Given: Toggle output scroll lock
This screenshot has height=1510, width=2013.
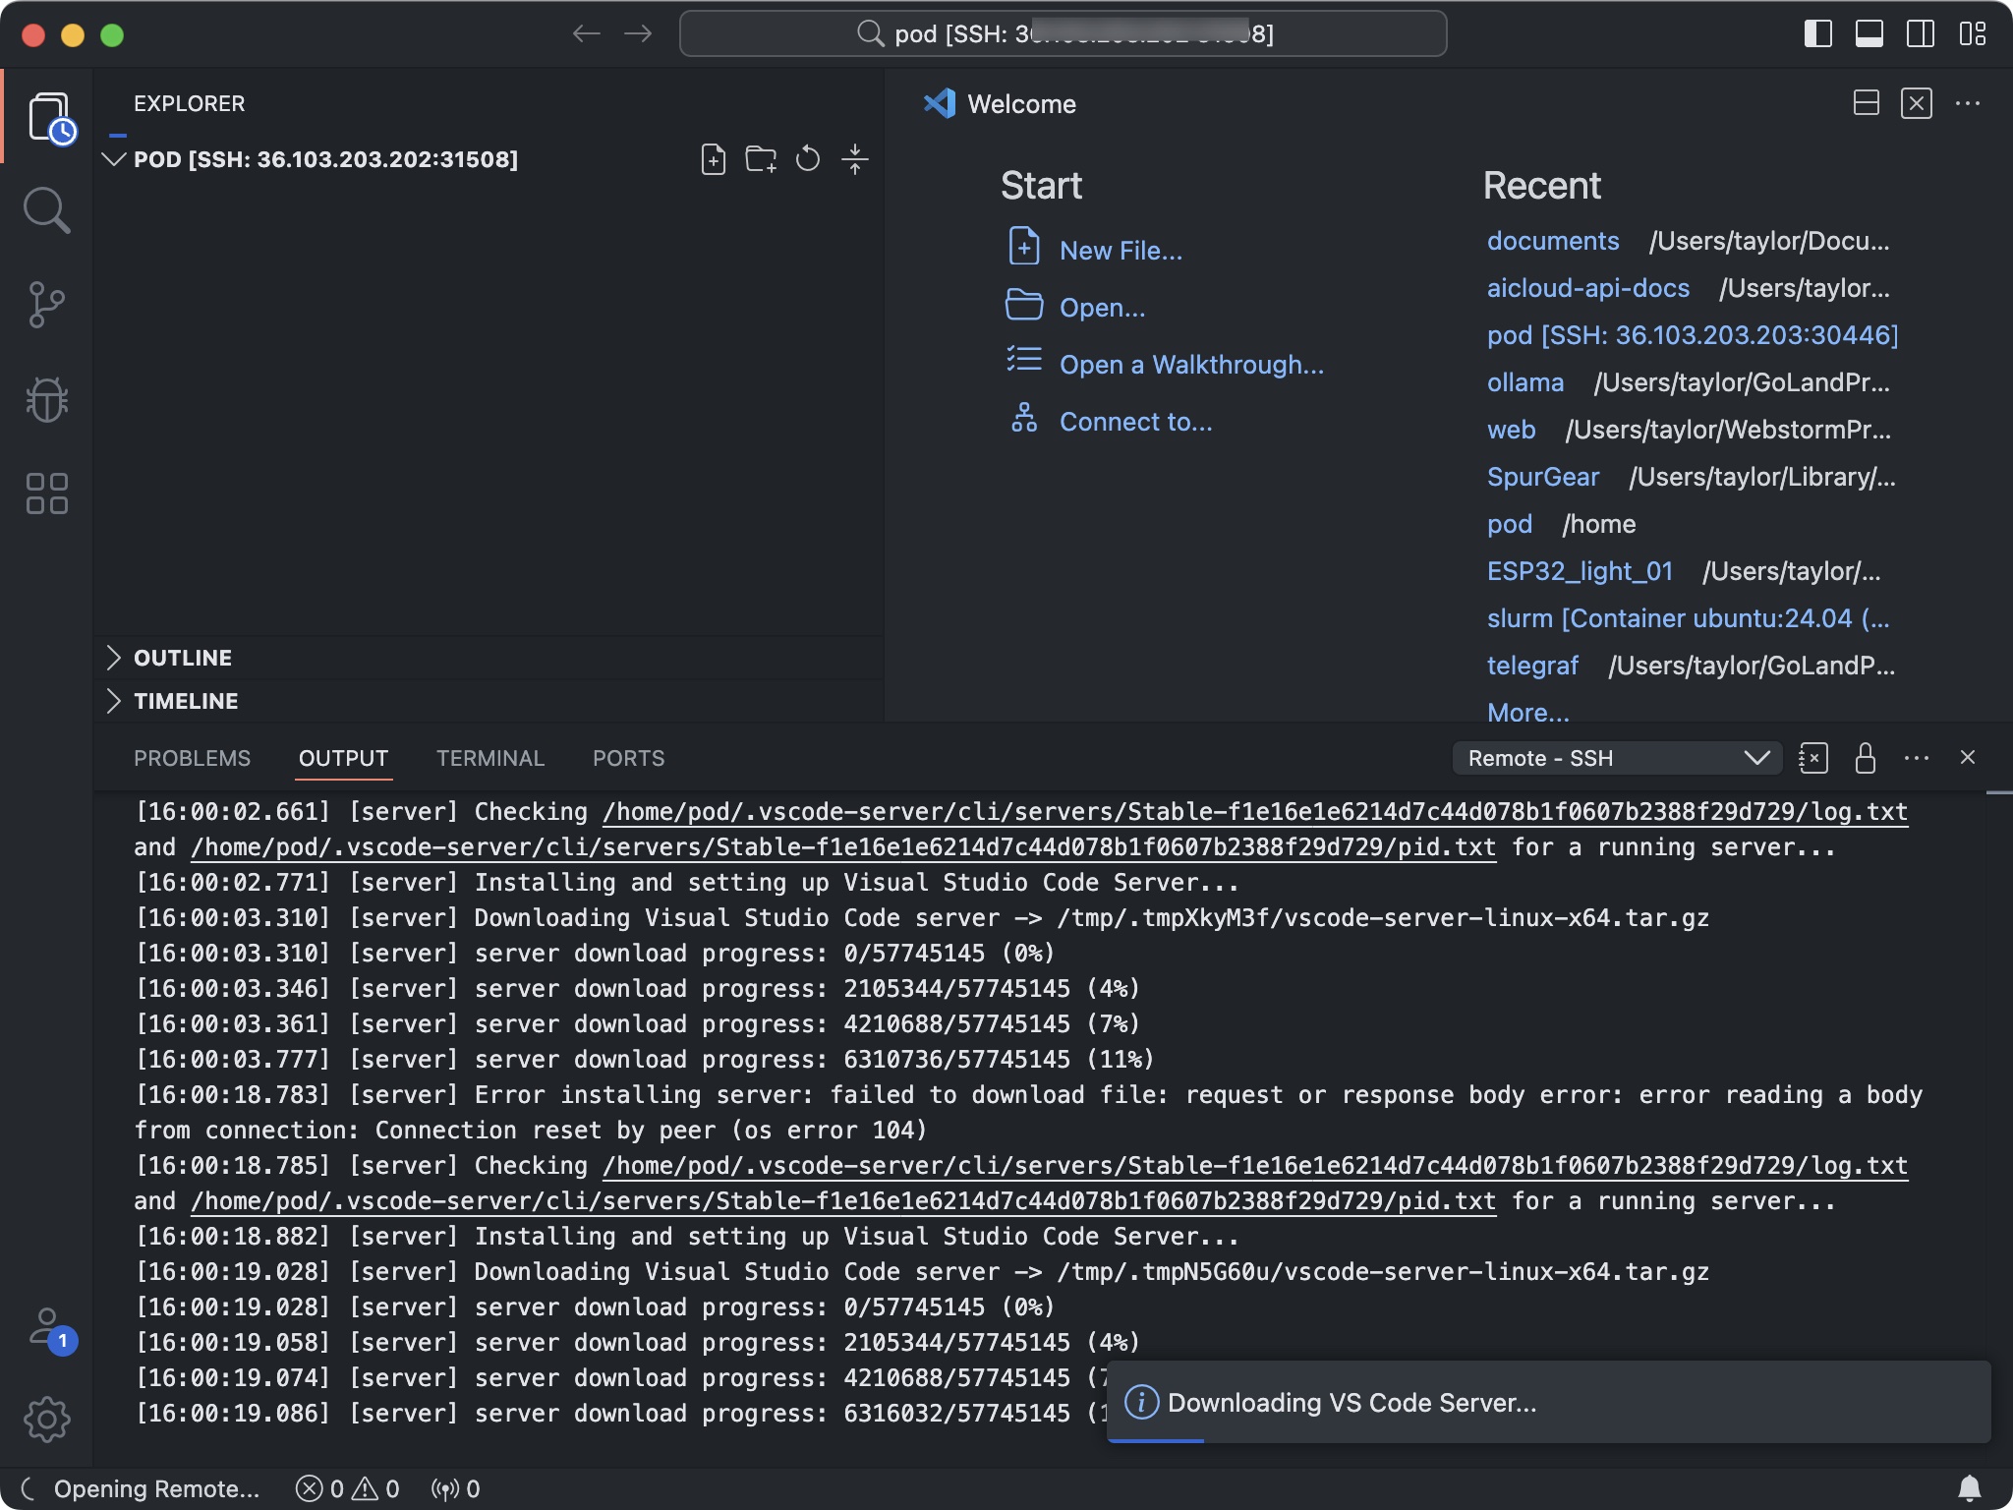Looking at the screenshot, I should pos(1865,758).
